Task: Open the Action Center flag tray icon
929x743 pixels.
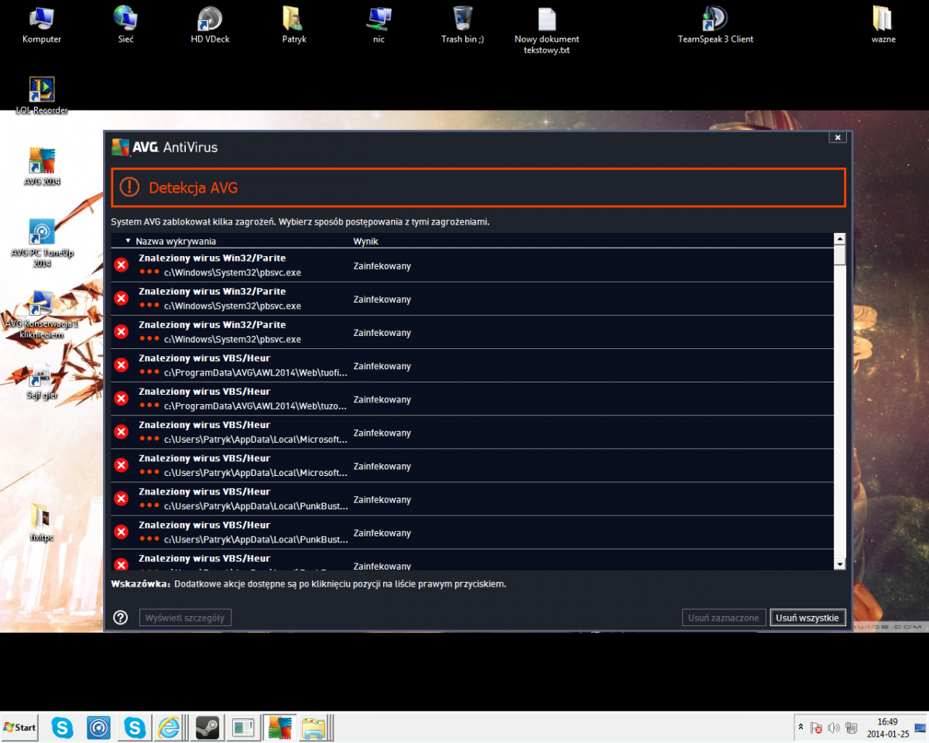Action: (x=816, y=728)
